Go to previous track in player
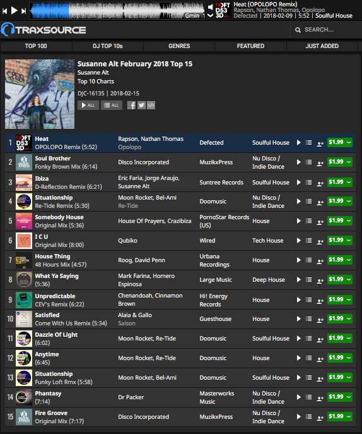Viewport: 362px width, 434px height. pyautogui.click(x=4, y=11)
